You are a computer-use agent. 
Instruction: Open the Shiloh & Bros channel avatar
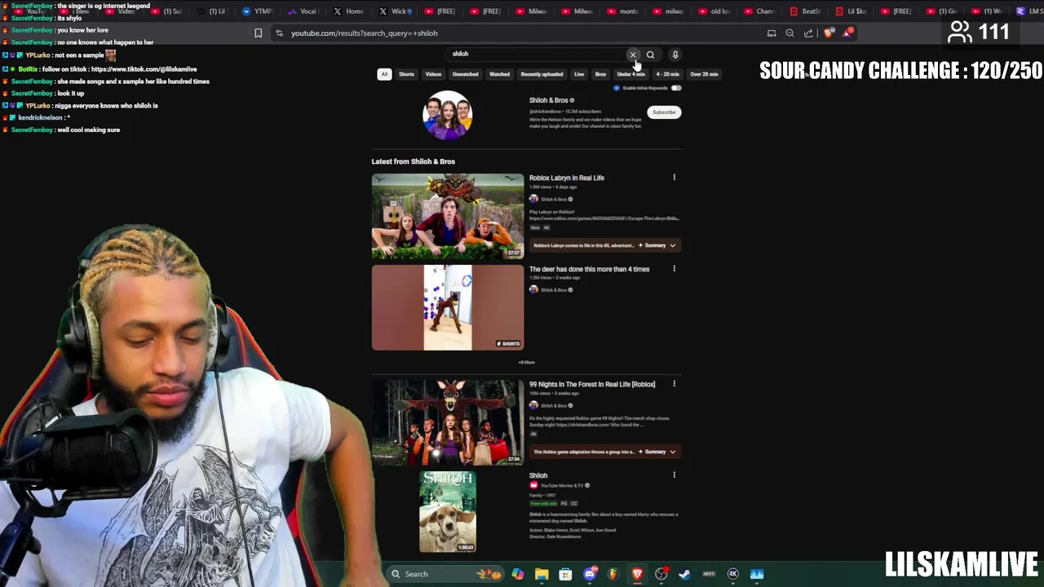pos(447,115)
